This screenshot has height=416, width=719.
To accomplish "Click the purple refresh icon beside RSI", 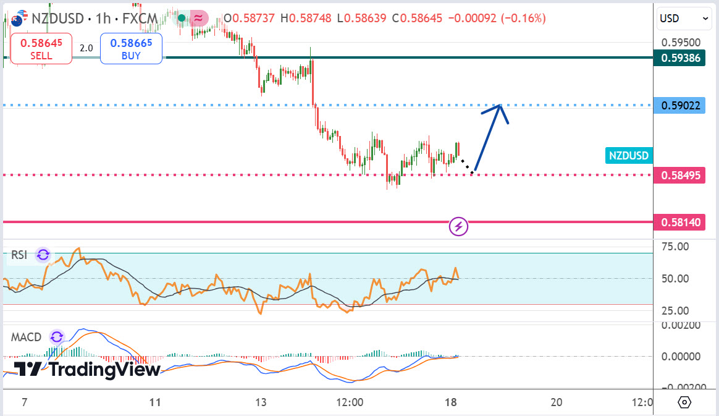I will [43, 255].
